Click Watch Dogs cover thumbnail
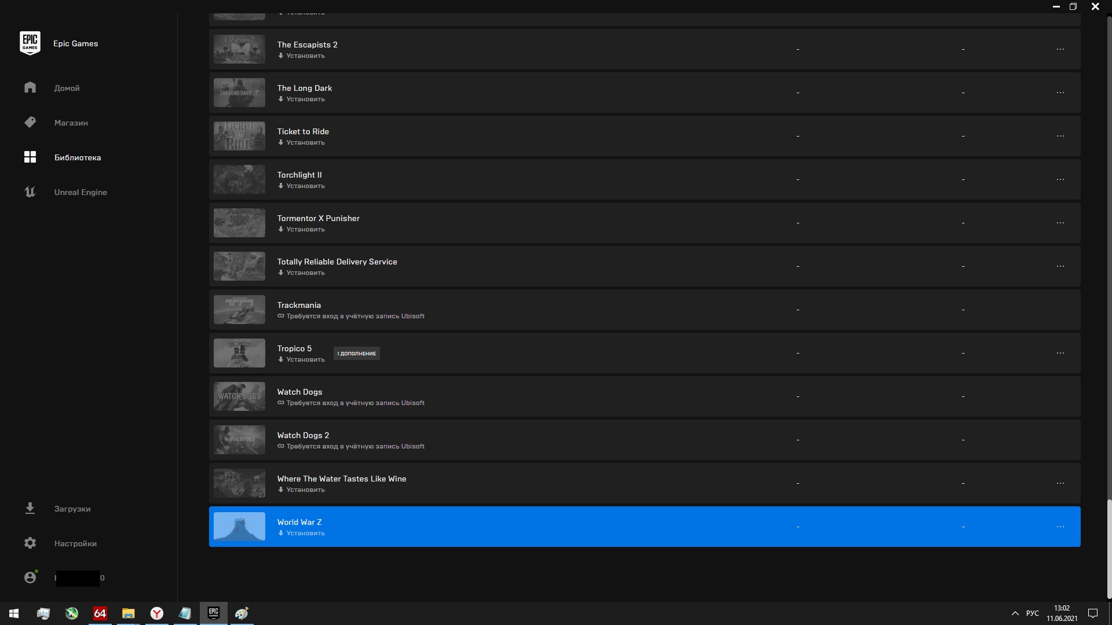The width and height of the screenshot is (1112, 625). point(239,396)
